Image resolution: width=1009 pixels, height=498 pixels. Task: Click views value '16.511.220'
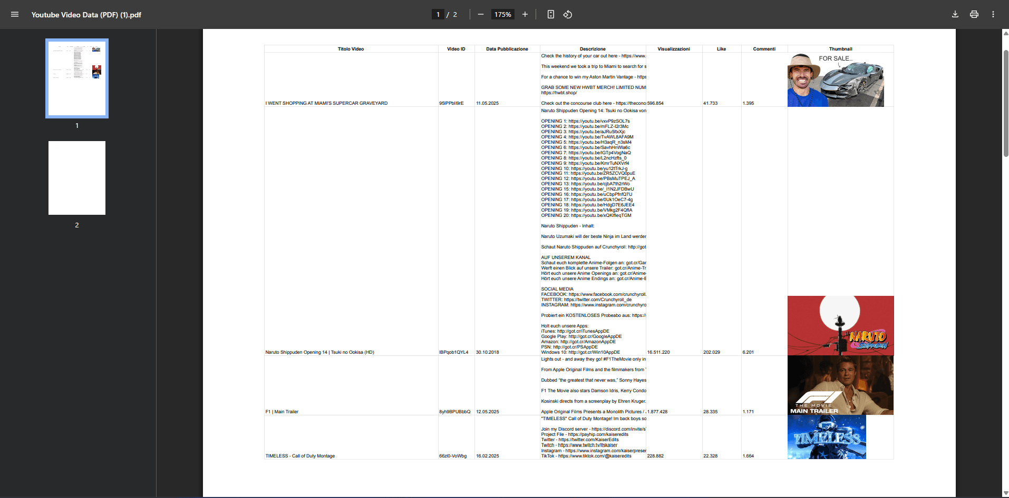tap(658, 352)
